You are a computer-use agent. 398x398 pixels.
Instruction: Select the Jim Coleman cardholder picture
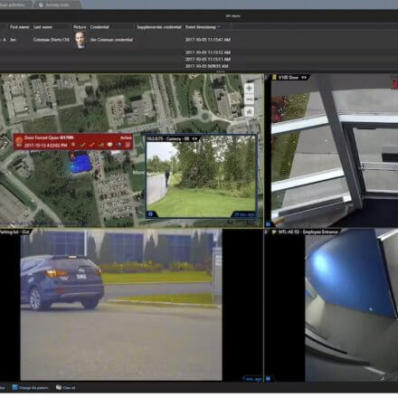coord(81,40)
